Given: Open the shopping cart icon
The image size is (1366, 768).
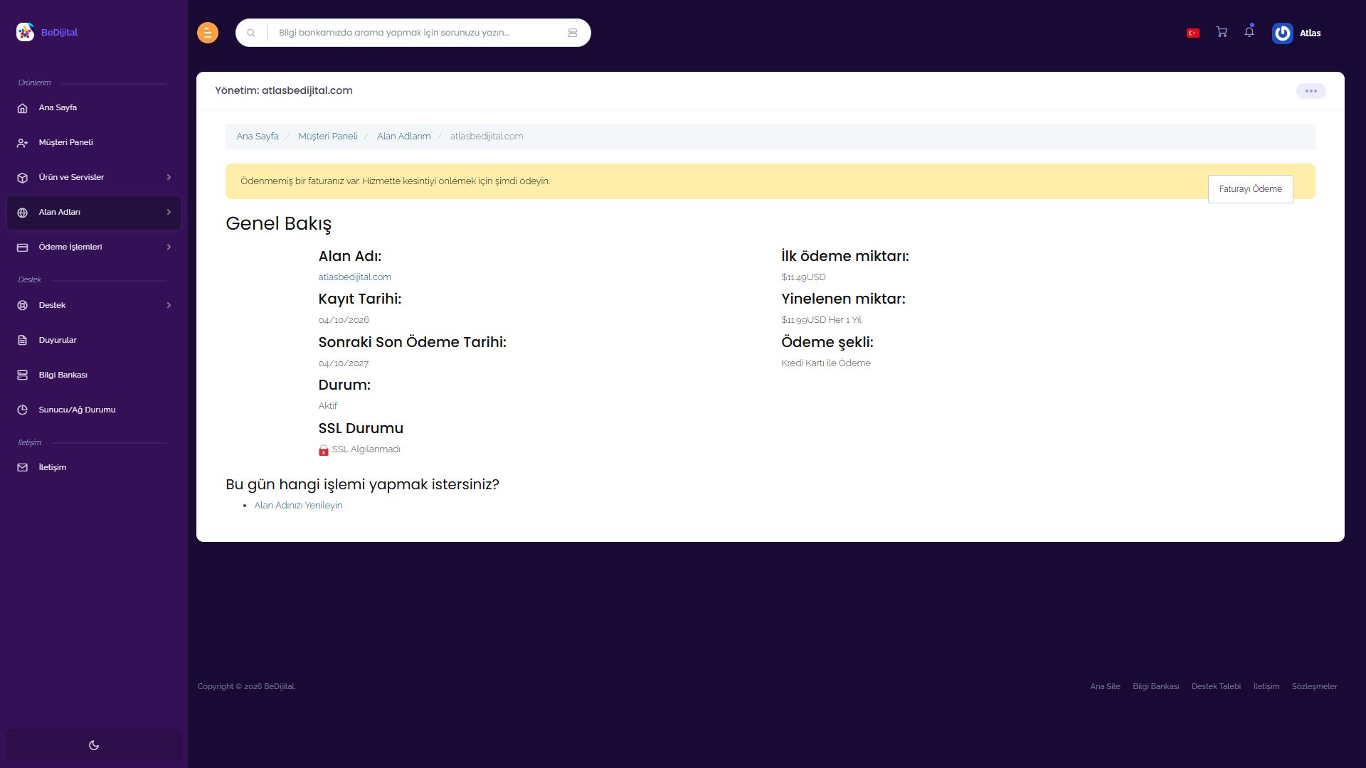Looking at the screenshot, I should tap(1222, 32).
